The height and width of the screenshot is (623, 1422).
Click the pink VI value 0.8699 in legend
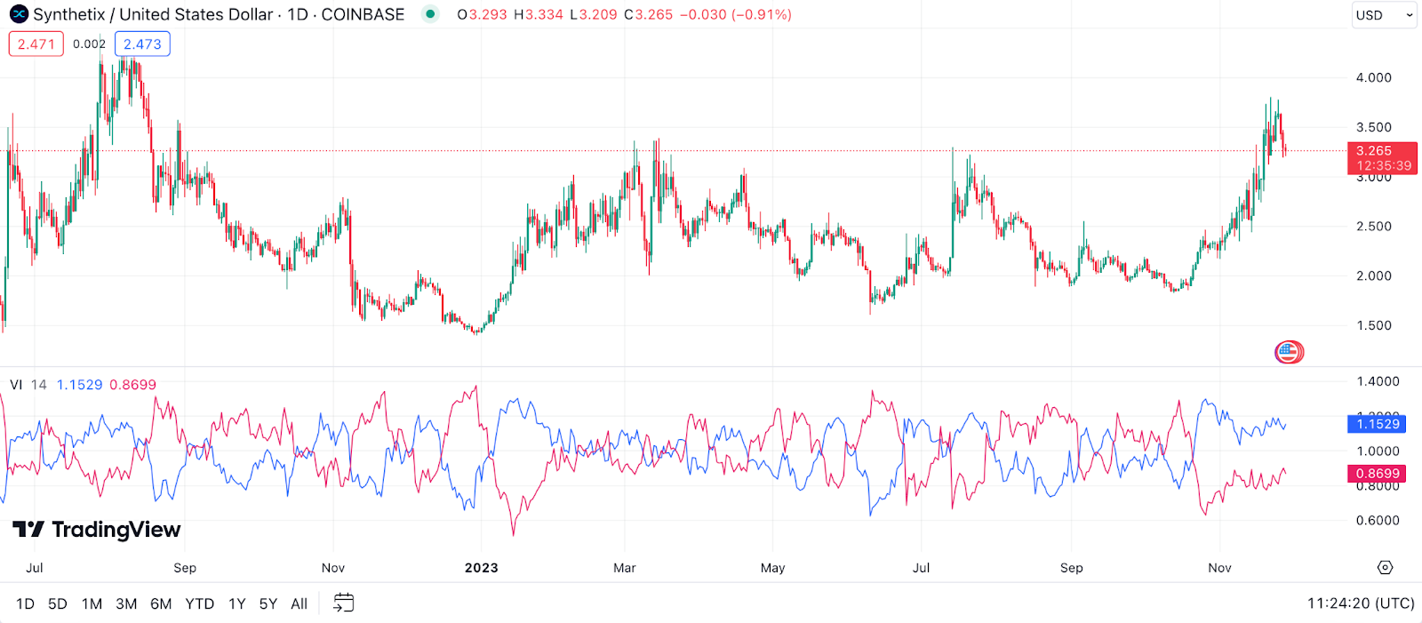132,385
